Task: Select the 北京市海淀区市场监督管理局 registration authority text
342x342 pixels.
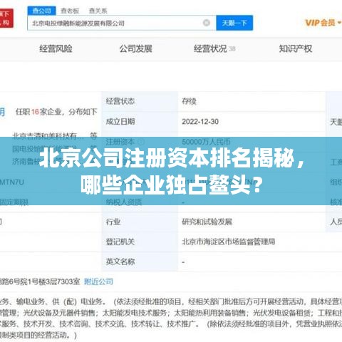Action: pyautogui.click(x=229, y=242)
